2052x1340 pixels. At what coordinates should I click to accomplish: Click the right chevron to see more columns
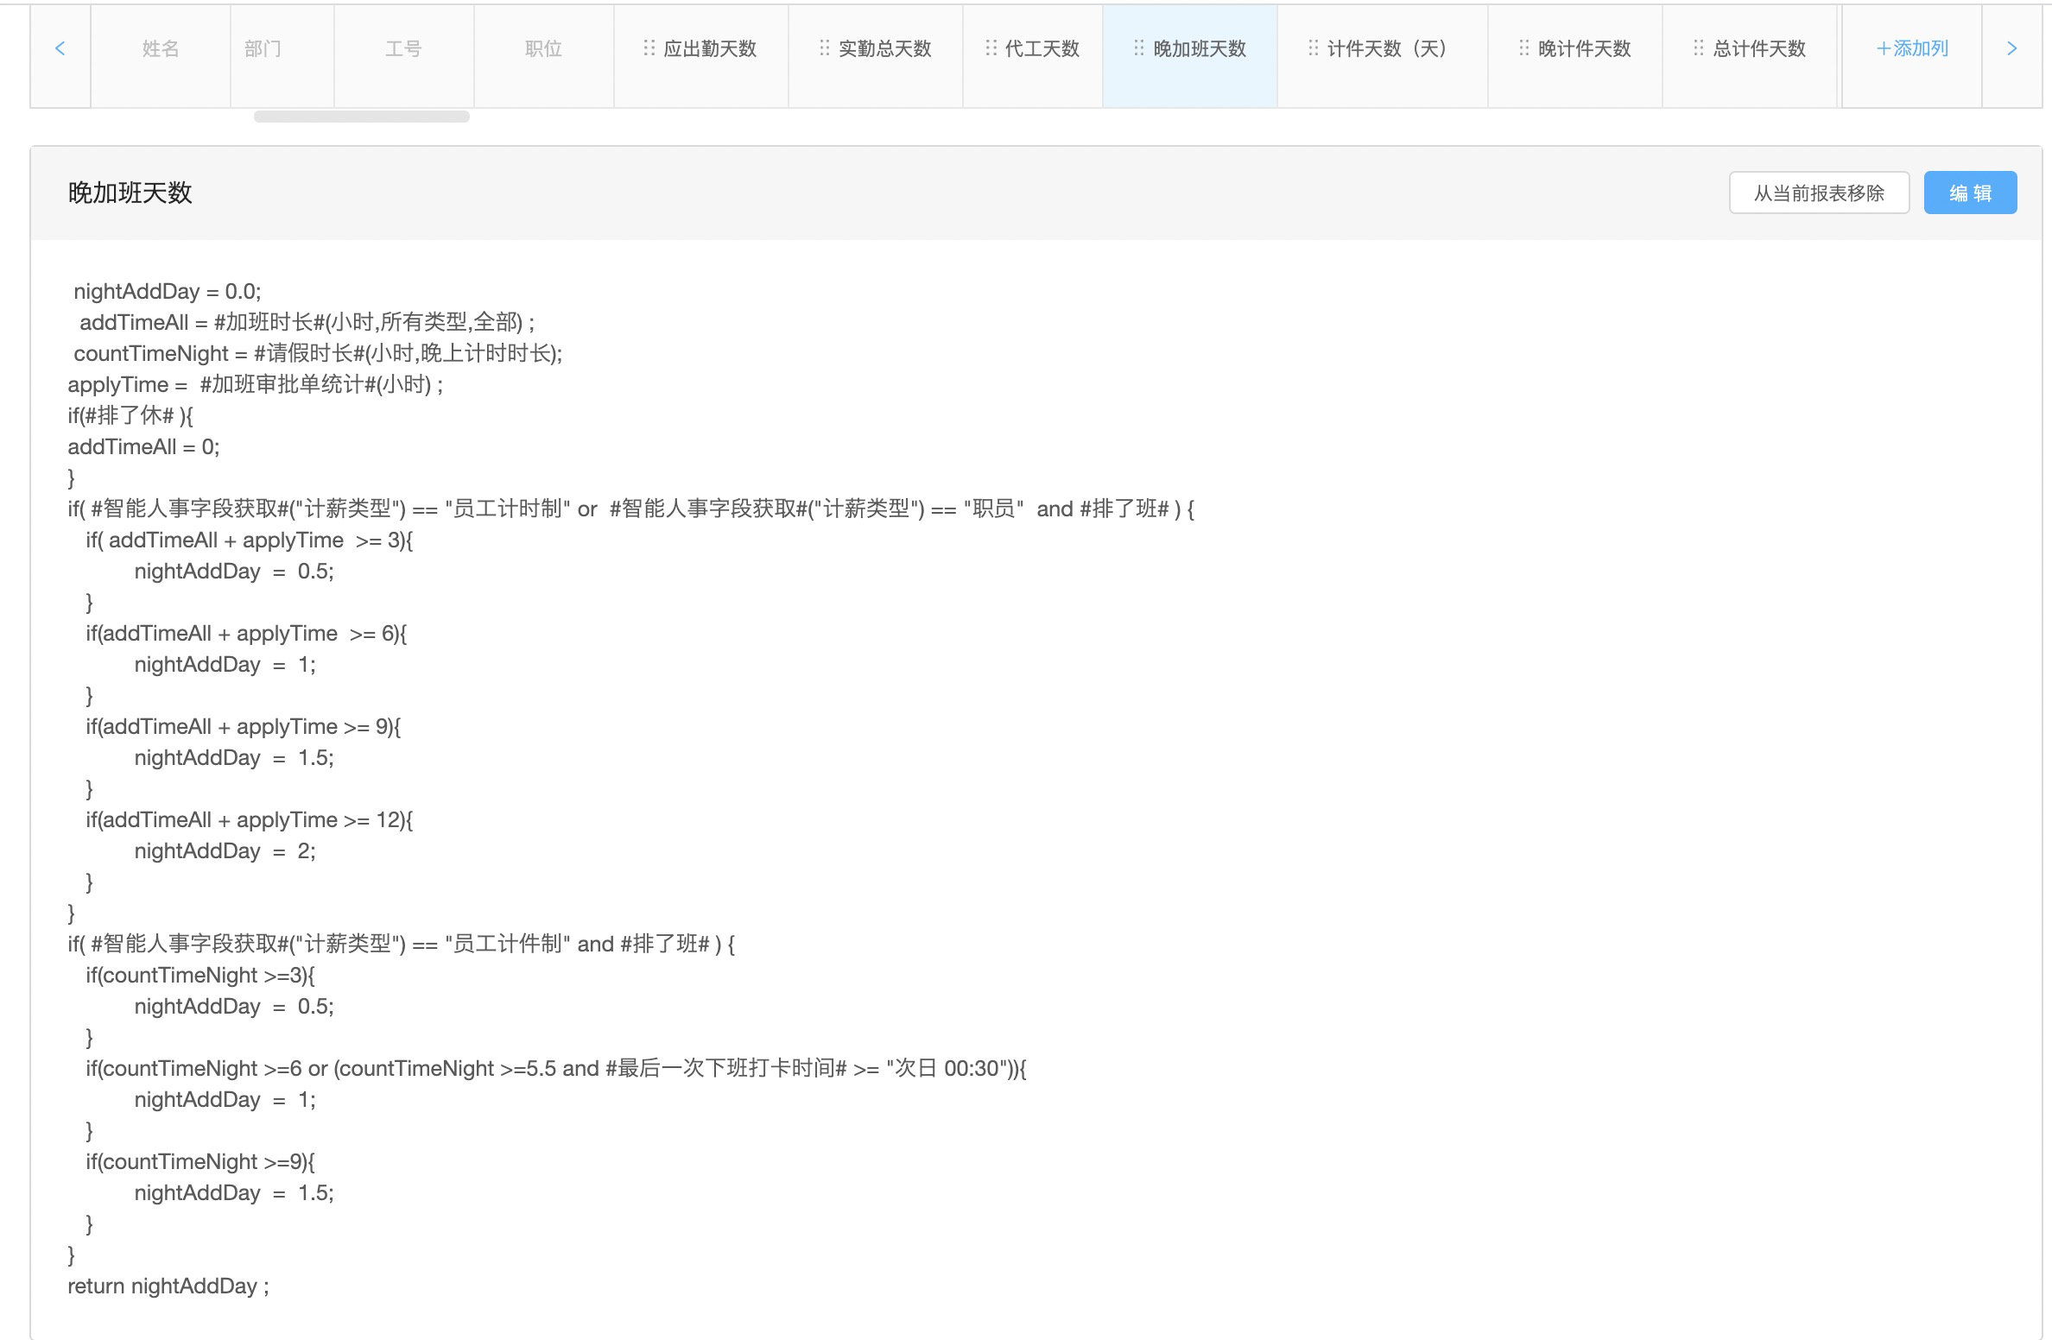[2012, 49]
